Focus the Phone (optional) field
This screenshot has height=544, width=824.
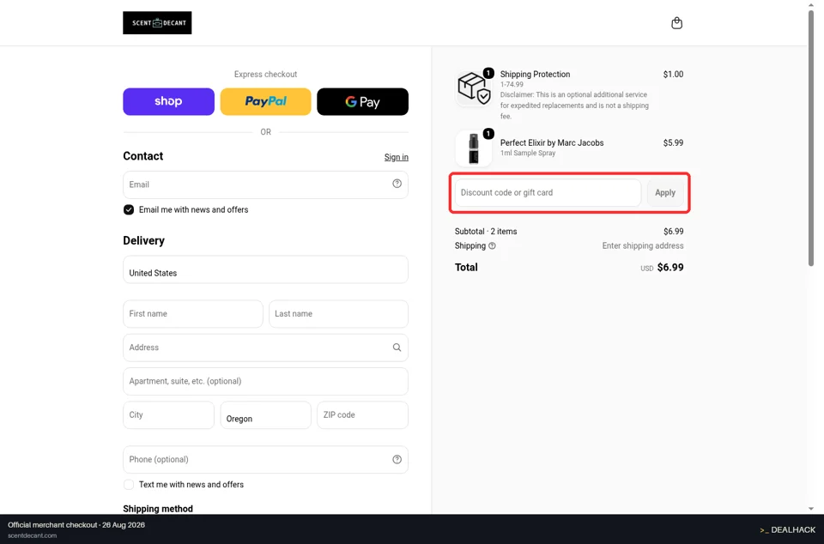[x=265, y=459]
